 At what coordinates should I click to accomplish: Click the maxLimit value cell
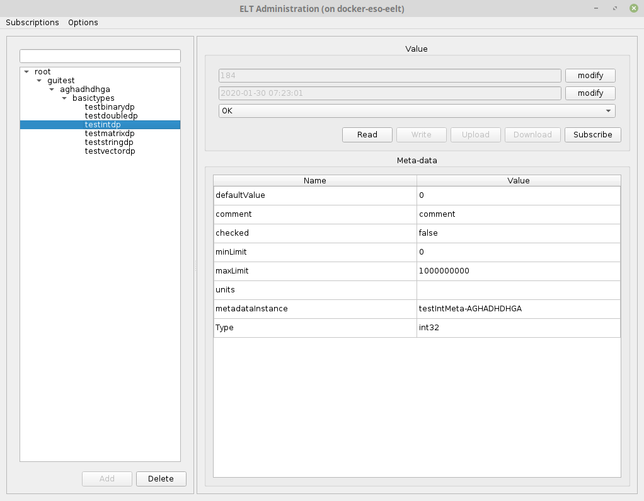[518, 271]
